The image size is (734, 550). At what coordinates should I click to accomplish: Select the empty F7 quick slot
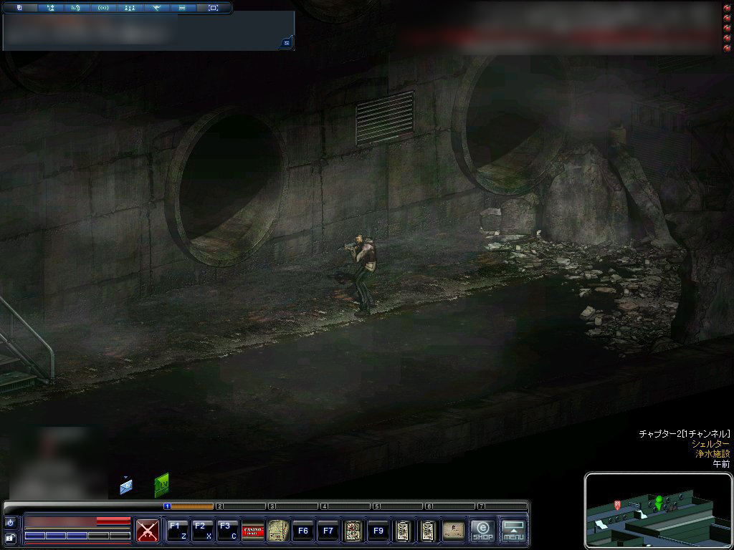pos(328,531)
